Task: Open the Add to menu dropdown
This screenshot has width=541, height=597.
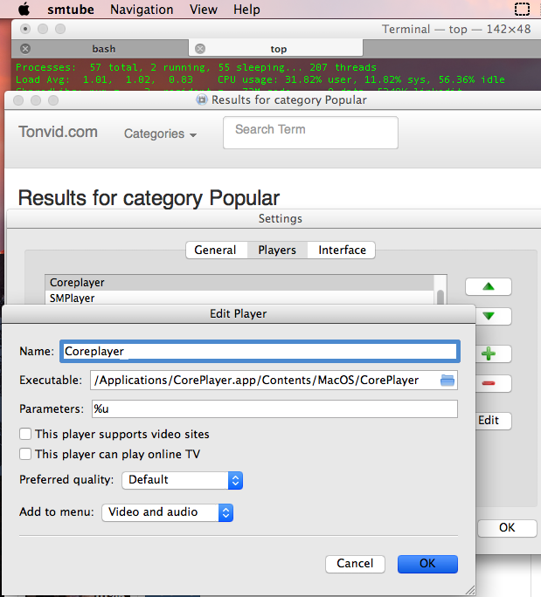Action: 168,512
